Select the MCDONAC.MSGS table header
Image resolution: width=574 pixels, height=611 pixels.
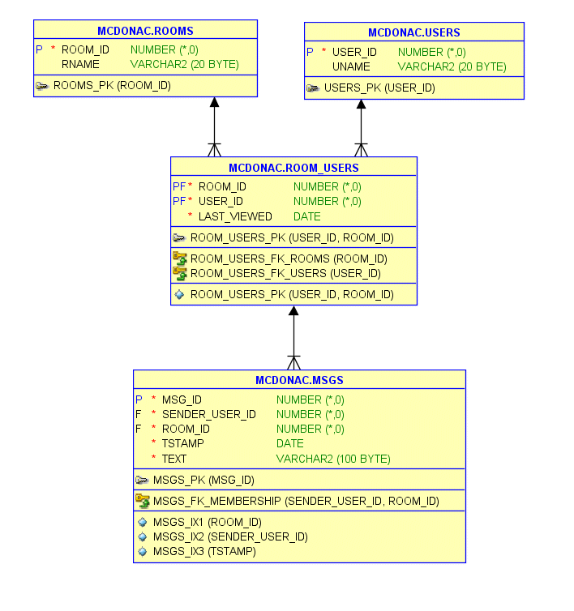click(x=299, y=380)
